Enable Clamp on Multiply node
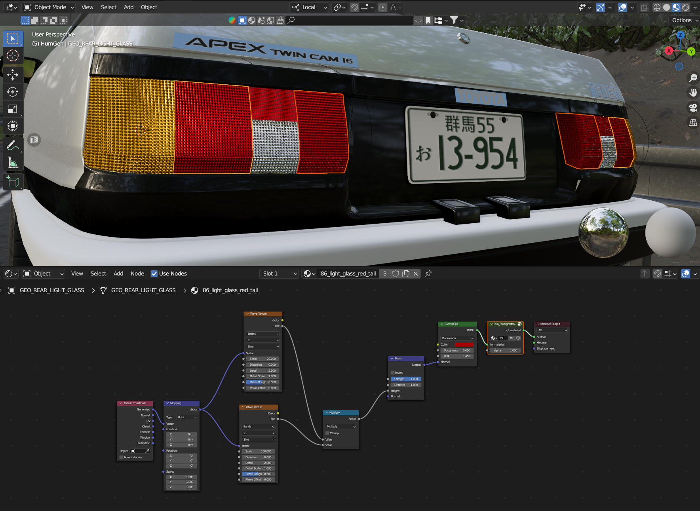 click(327, 433)
